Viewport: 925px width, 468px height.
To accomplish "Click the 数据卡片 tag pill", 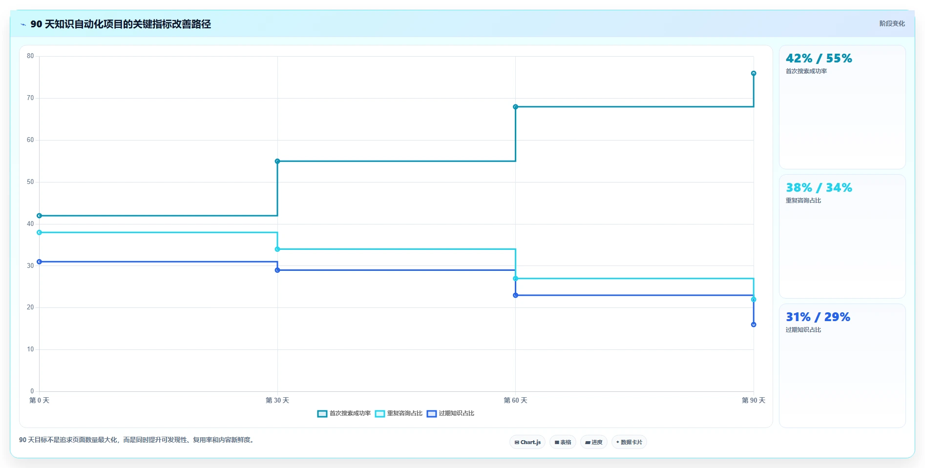I will point(629,442).
